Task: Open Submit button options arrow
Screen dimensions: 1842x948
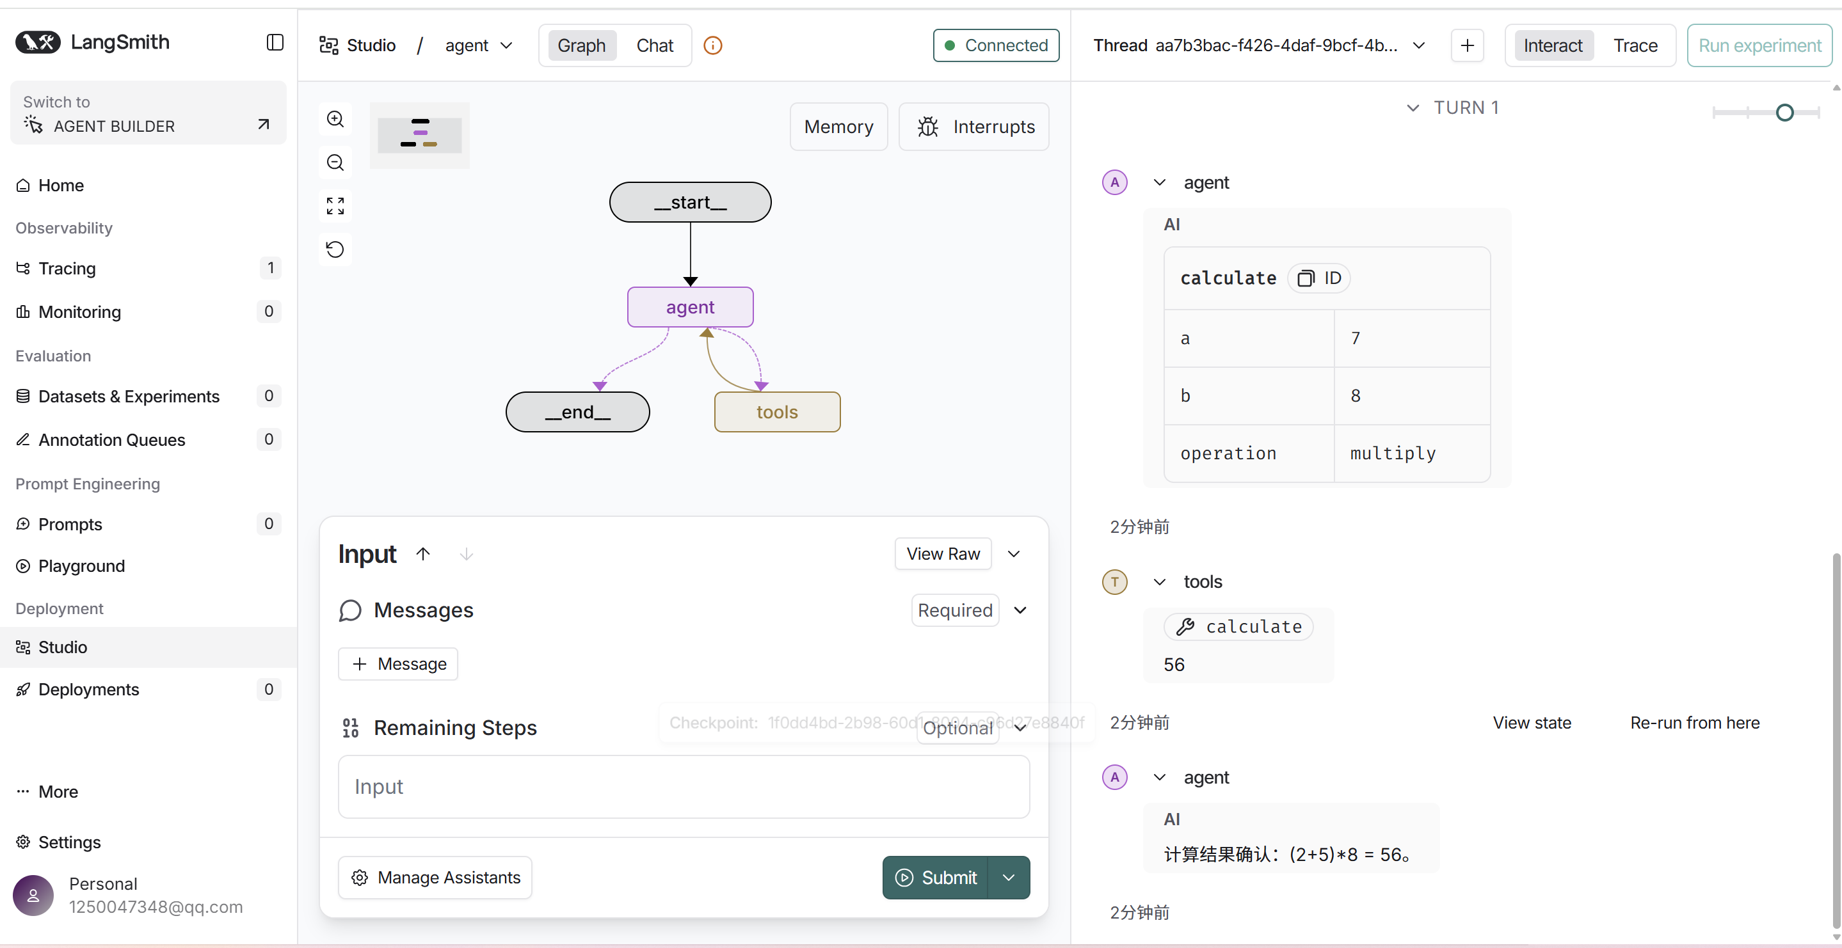Action: [x=1008, y=877]
